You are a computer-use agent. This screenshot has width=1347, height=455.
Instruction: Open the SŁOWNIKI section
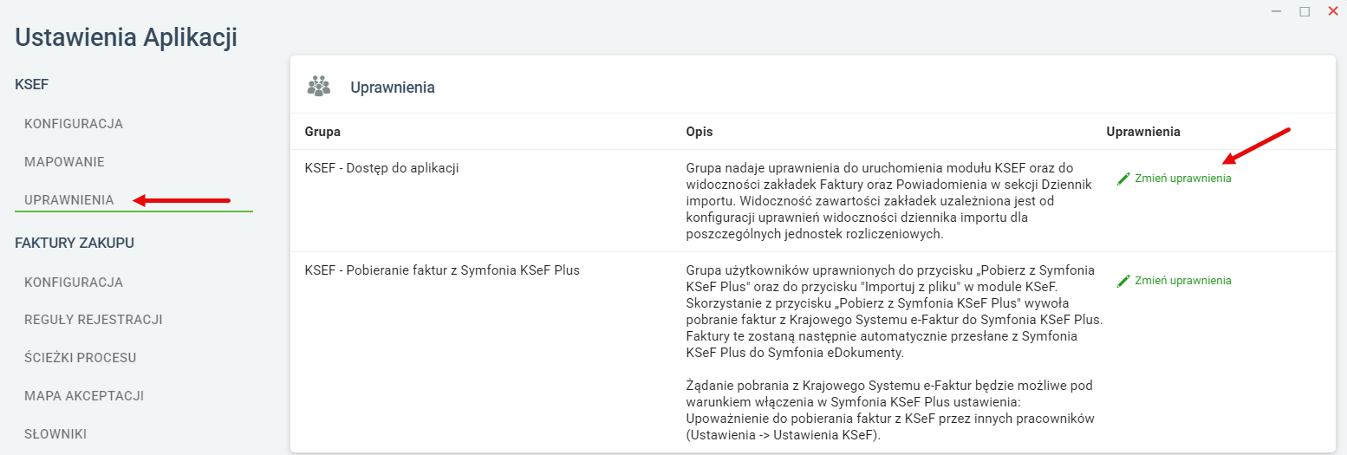[55, 434]
